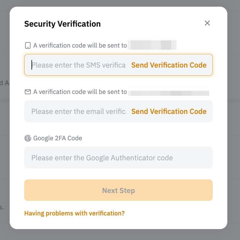Click the masked phone number
The height and width of the screenshot is (240, 240).
click(x=152, y=45)
